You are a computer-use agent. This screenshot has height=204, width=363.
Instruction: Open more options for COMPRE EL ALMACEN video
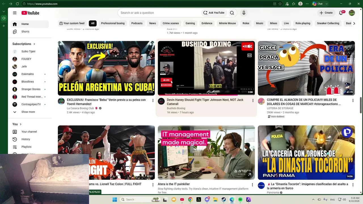point(353,100)
